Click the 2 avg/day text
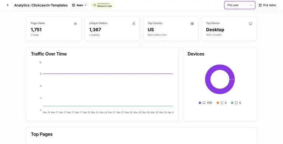Image resolution: width=283 pixels, height=144 pixels. click(94, 35)
